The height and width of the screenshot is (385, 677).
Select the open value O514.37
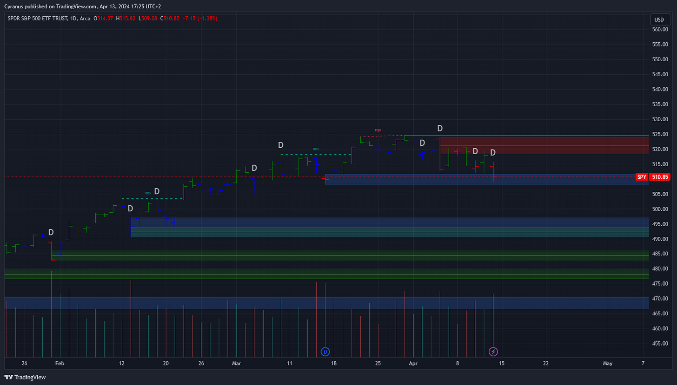click(x=104, y=19)
